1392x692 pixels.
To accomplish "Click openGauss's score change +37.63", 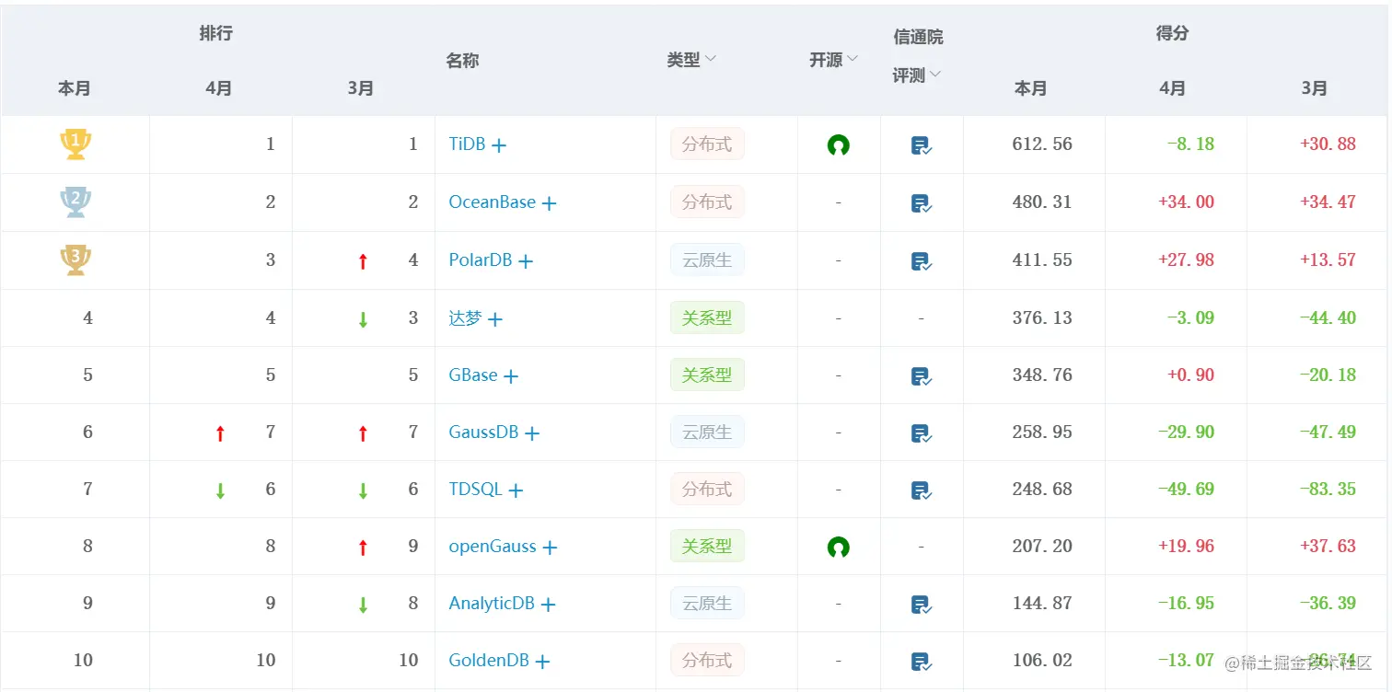I will pyautogui.click(x=1328, y=546).
